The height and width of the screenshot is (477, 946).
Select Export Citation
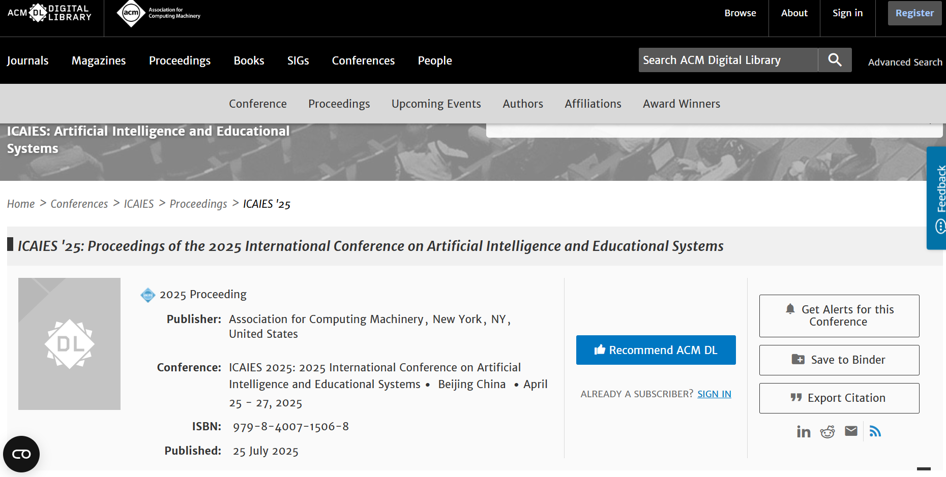tap(839, 398)
